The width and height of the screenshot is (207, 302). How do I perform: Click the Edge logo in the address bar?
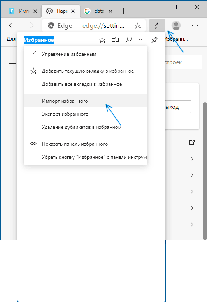pyautogui.click(x=51, y=25)
